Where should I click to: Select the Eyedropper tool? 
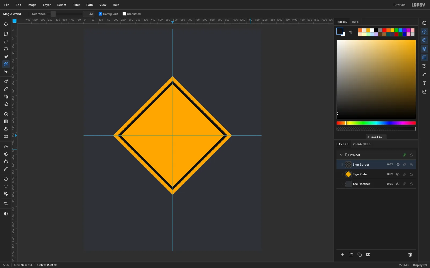(x=6, y=169)
